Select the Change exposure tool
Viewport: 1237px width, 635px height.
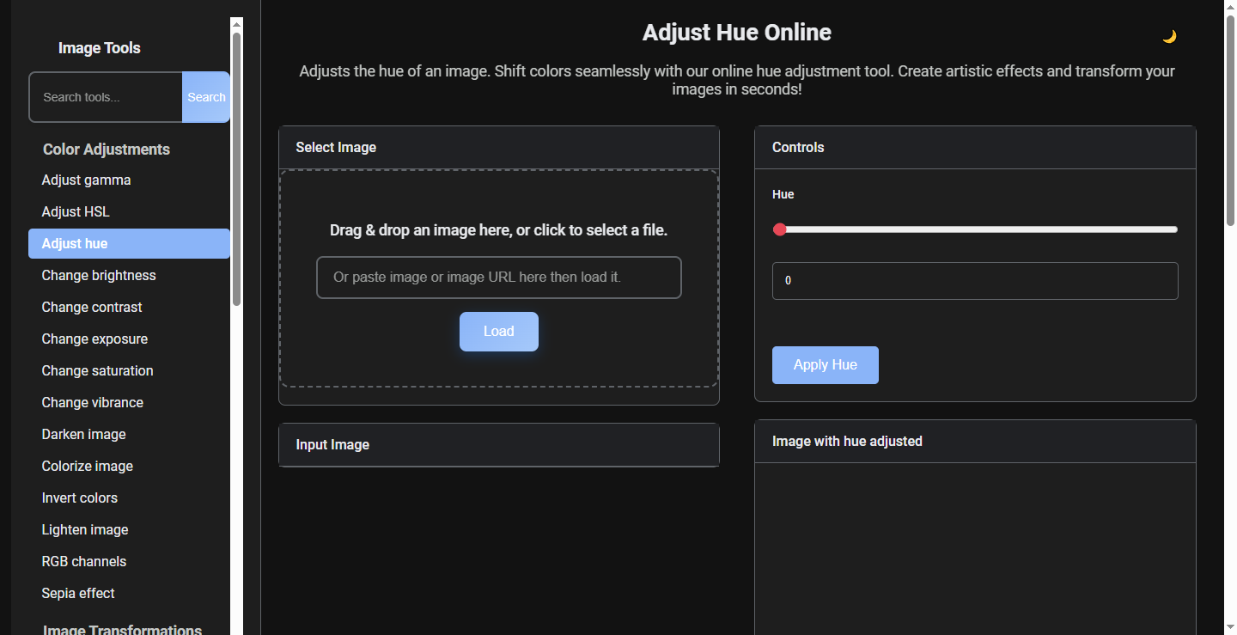[94, 339]
